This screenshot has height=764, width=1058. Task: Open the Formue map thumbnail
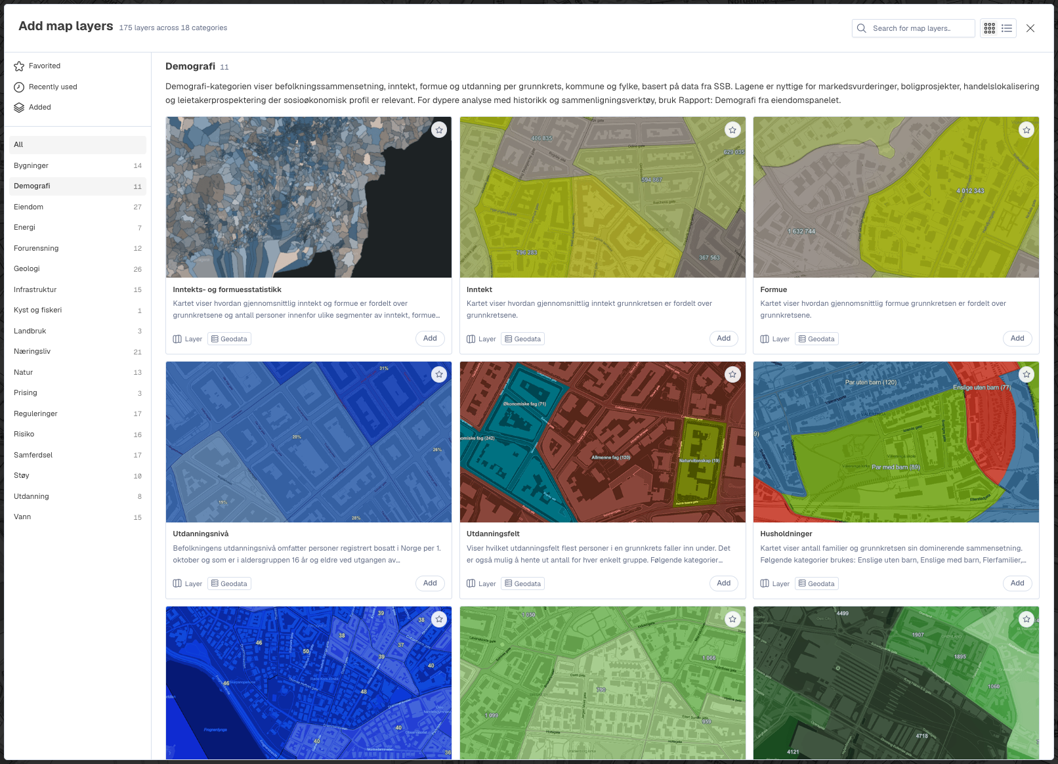896,197
